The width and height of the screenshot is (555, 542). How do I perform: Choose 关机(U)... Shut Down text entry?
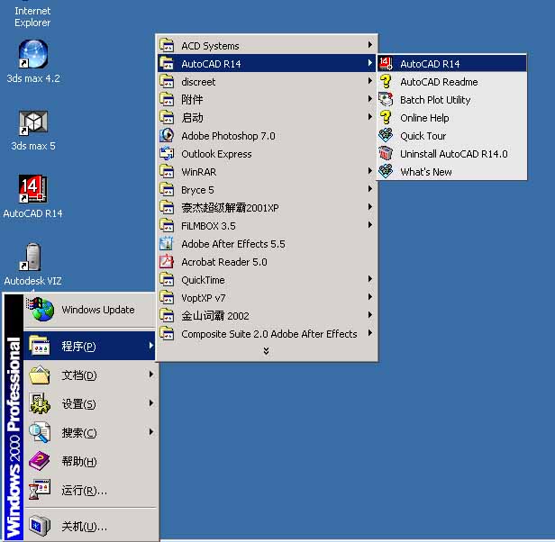85,527
